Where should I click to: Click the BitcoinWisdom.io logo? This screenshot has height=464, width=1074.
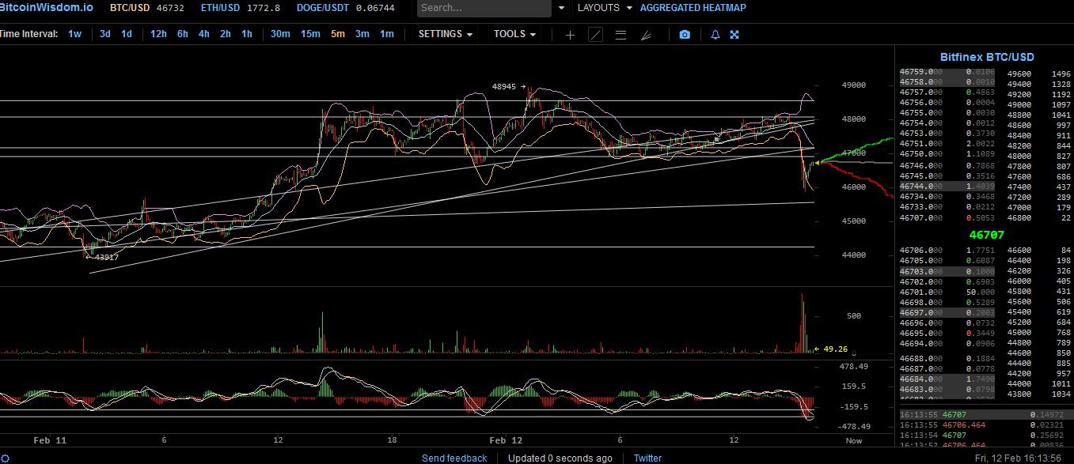pos(46,7)
